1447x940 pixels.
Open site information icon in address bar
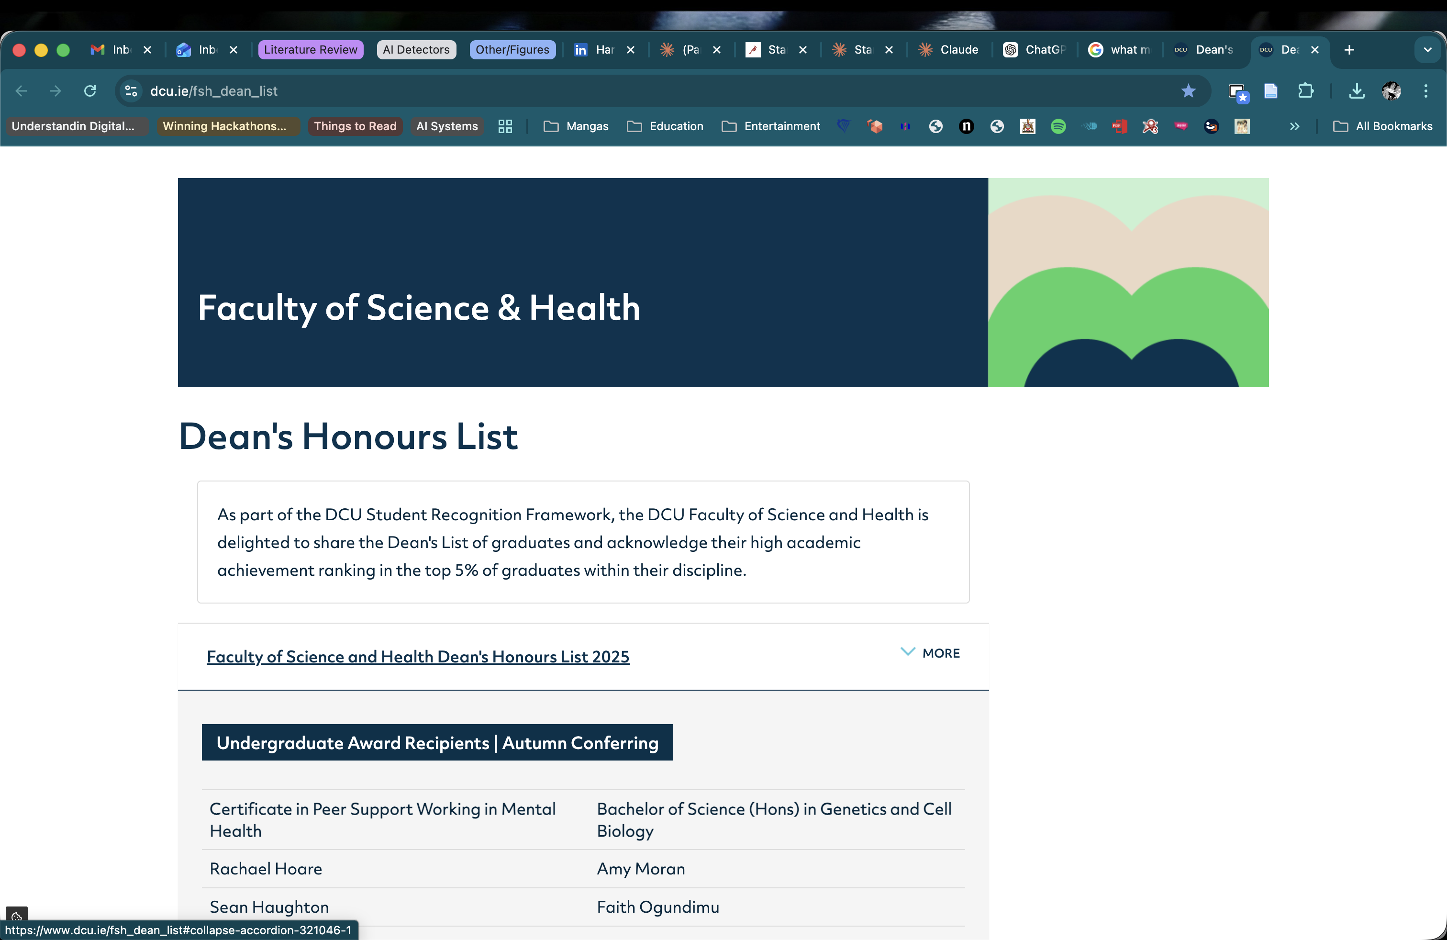pos(131,91)
